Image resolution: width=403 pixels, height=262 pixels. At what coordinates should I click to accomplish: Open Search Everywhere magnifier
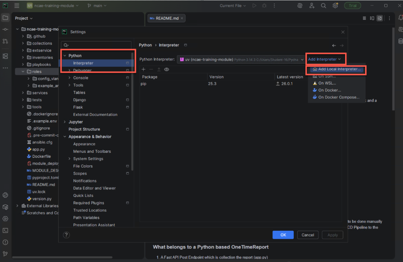pyautogui.click(x=323, y=5)
